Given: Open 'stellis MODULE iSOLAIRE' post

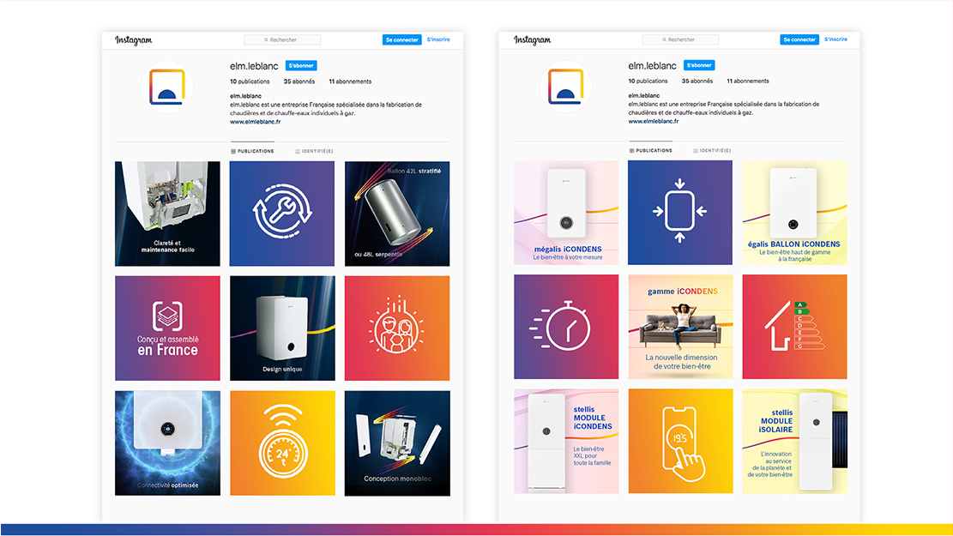Looking at the screenshot, I should point(794,441).
